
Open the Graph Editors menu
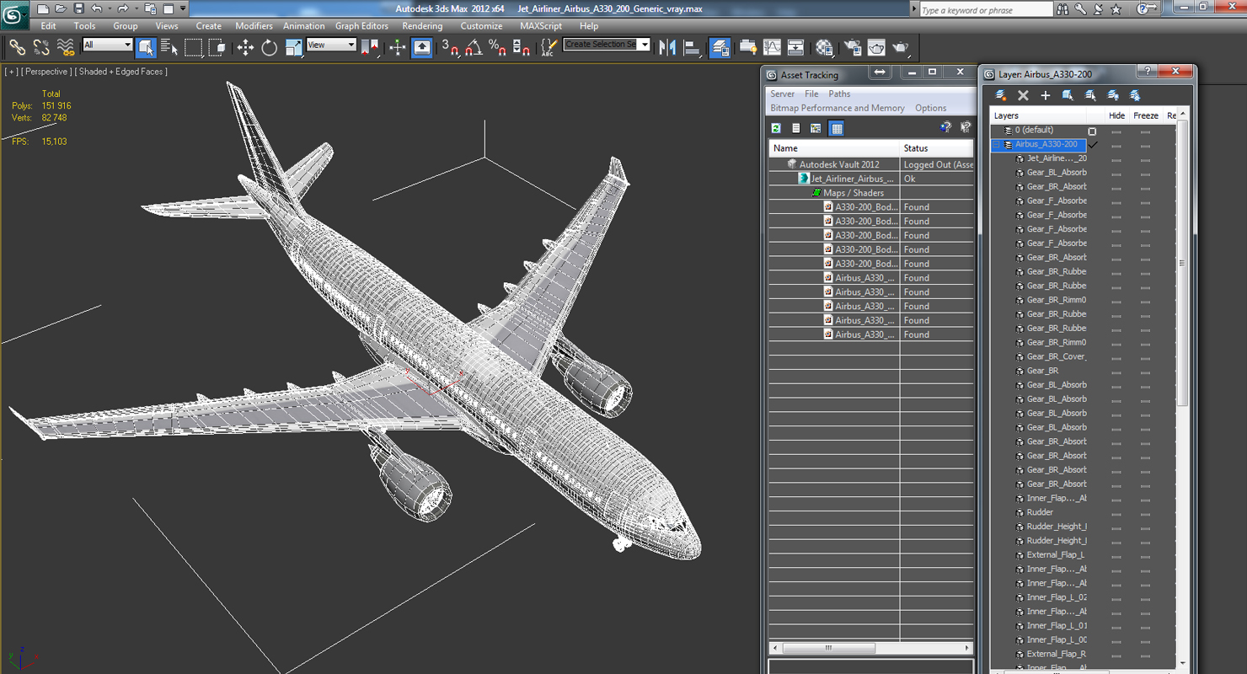pyautogui.click(x=361, y=26)
